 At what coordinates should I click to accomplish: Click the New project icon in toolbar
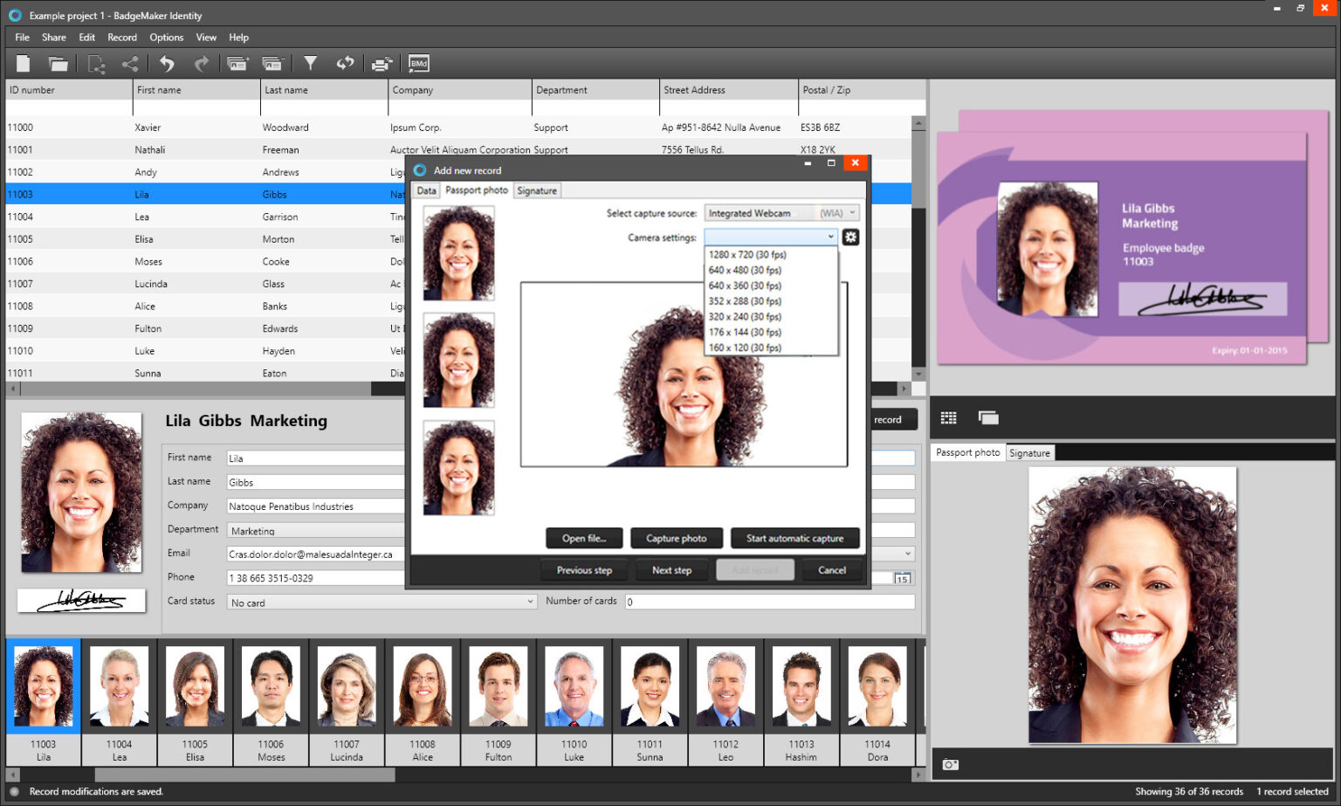[24, 63]
